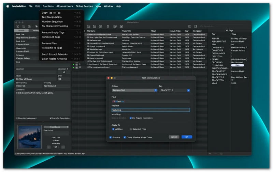Click the add tag plus icon at bottom
This screenshot has width=273, height=172.
click(210, 154)
